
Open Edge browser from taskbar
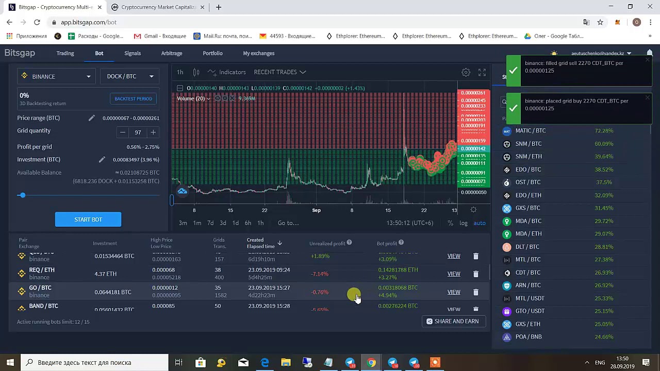tap(265, 362)
